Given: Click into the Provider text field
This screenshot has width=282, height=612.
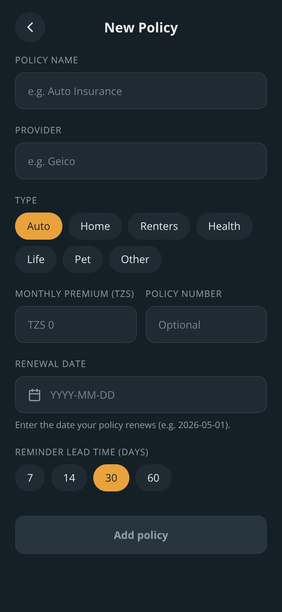Looking at the screenshot, I should [141, 161].
